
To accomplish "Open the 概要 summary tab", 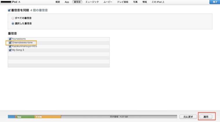I will click(x=58, y=2).
